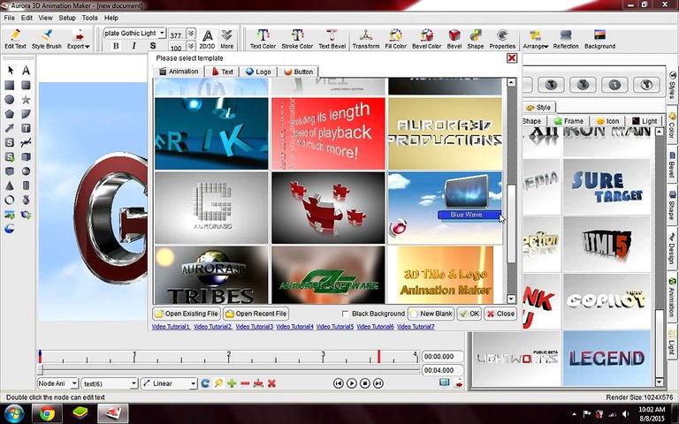Image resolution: width=679 pixels, height=424 pixels.
Task: Expand the Arrange dropdown
Action: [535, 39]
